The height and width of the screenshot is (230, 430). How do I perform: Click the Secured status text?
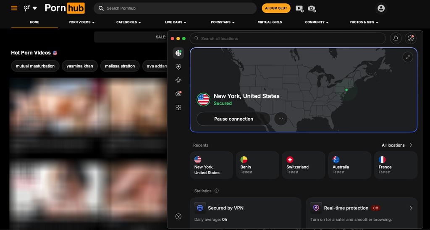pyautogui.click(x=223, y=103)
